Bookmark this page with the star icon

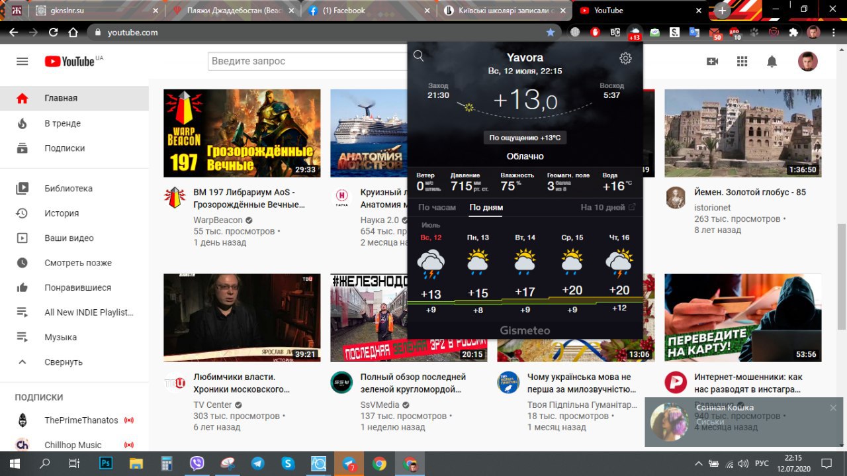(x=551, y=32)
